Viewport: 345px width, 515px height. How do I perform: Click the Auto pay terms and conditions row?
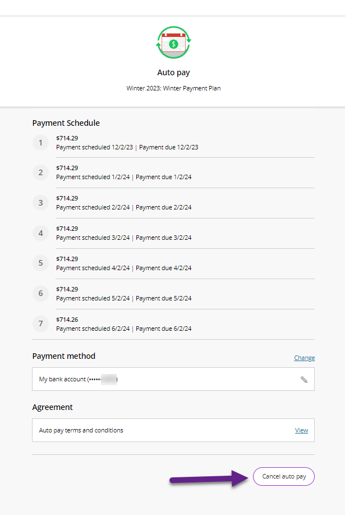coord(173,430)
